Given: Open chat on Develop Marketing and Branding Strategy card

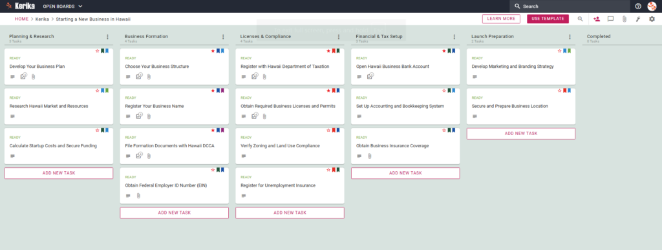Looking at the screenshot, I should pos(475,77).
